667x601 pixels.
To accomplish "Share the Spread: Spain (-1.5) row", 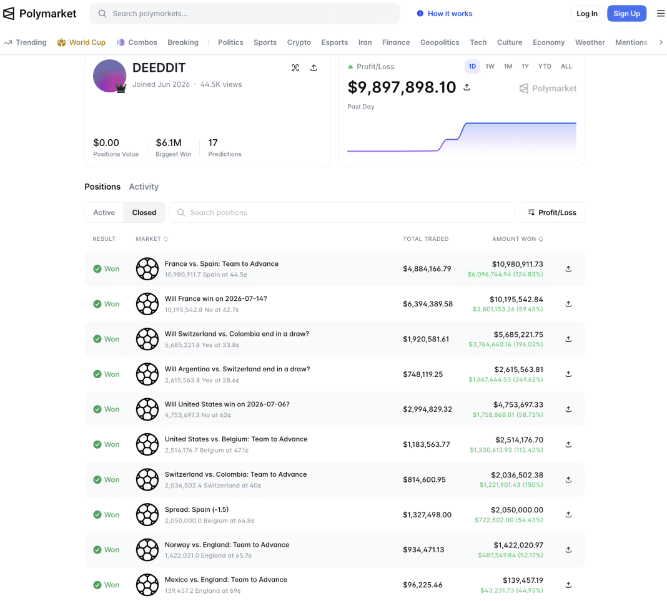I will click(x=568, y=515).
